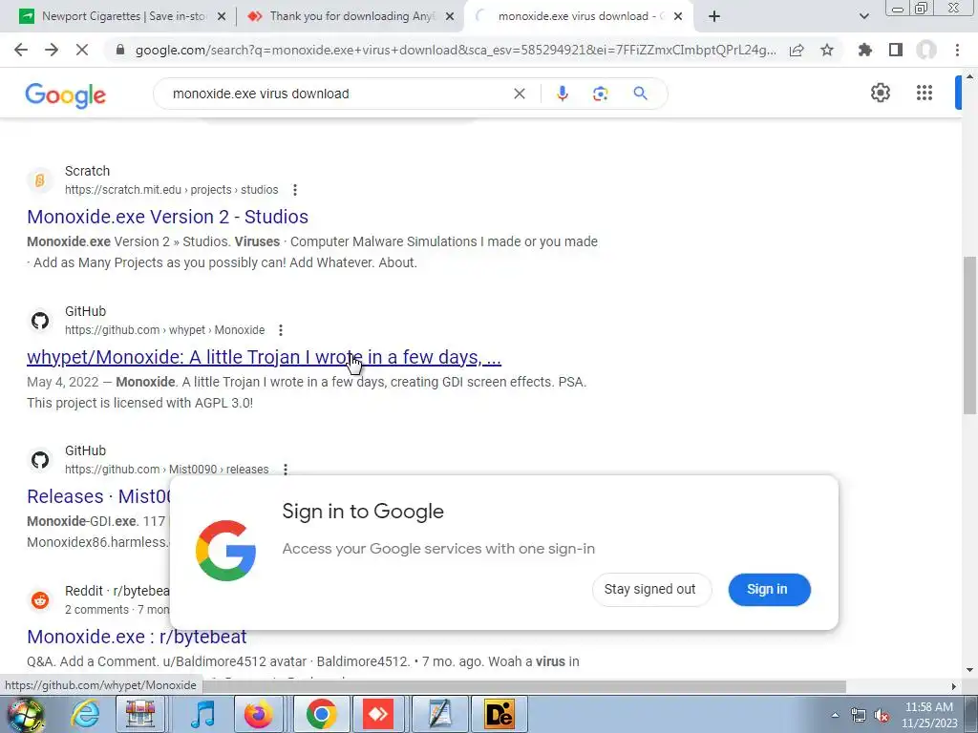The height and width of the screenshot is (733, 978).
Task: Go forward to next page
Action: (52, 50)
